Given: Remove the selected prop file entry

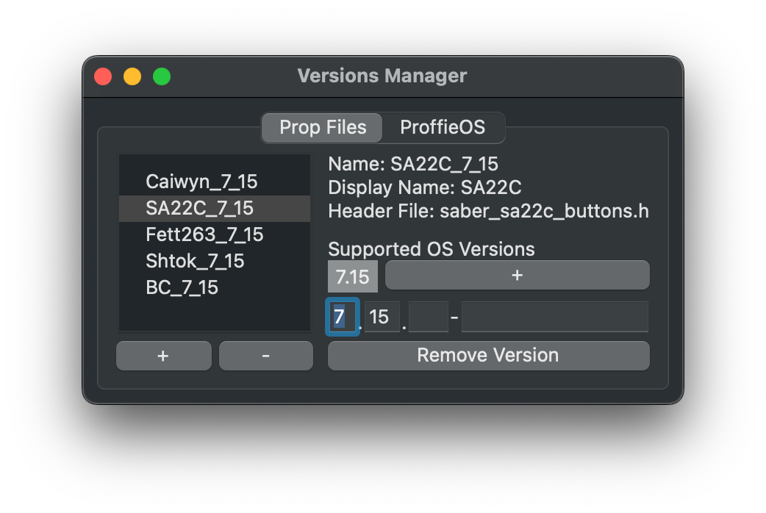Looking at the screenshot, I should click(265, 355).
